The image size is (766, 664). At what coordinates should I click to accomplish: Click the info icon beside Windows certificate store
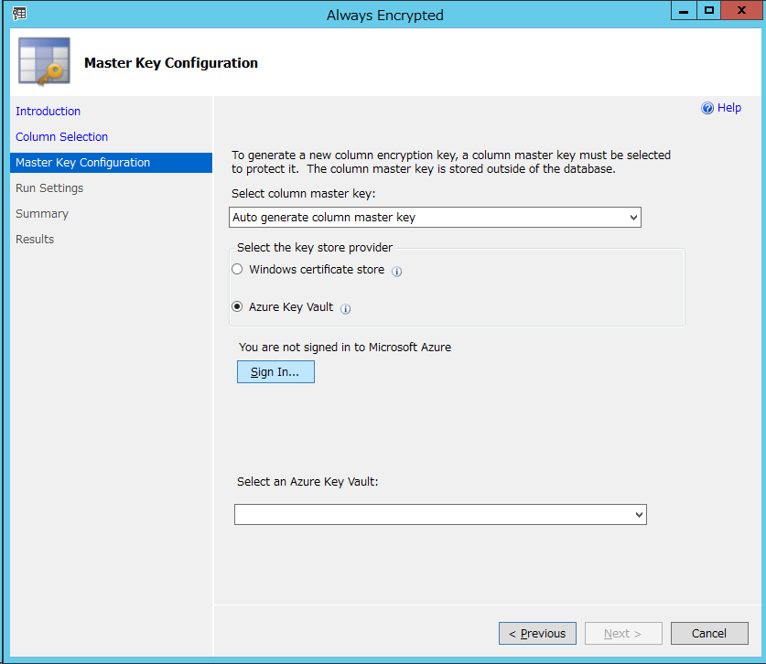point(396,270)
